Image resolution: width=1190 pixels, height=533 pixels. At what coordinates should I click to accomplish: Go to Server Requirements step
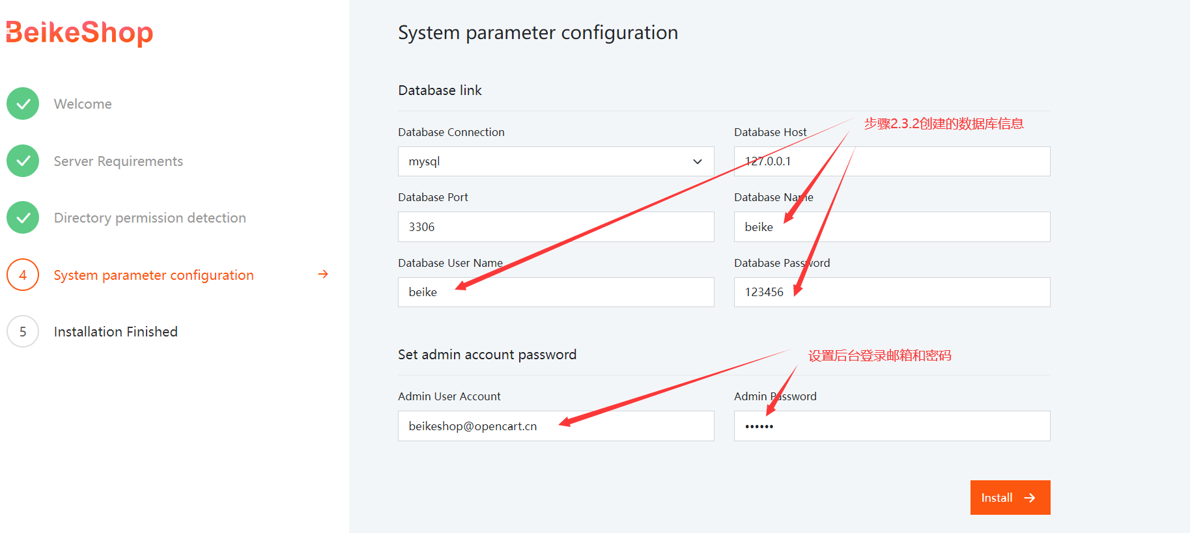(x=119, y=161)
